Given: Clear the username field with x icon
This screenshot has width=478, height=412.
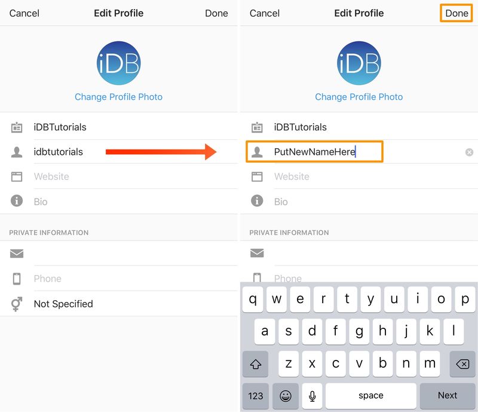Looking at the screenshot, I should coord(469,152).
